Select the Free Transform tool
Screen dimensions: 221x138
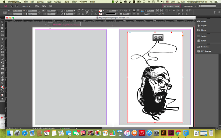coord(3,63)
